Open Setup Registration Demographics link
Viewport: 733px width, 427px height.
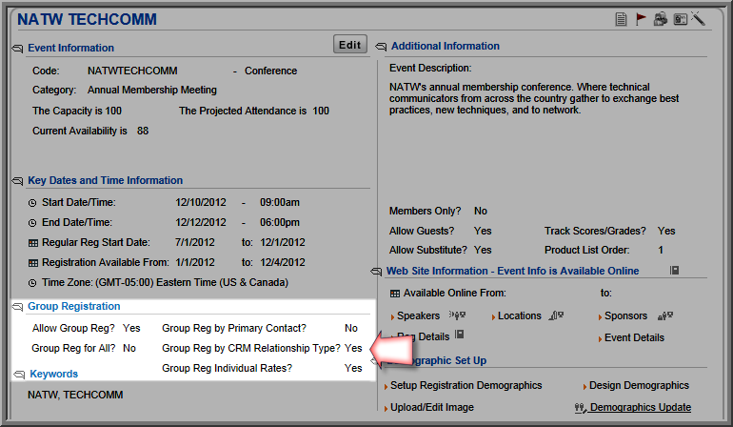(466, 385)
